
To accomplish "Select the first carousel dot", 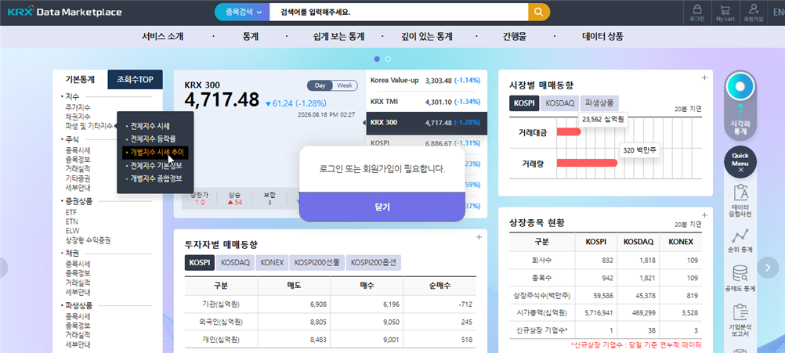I will (x=377, y=59).
